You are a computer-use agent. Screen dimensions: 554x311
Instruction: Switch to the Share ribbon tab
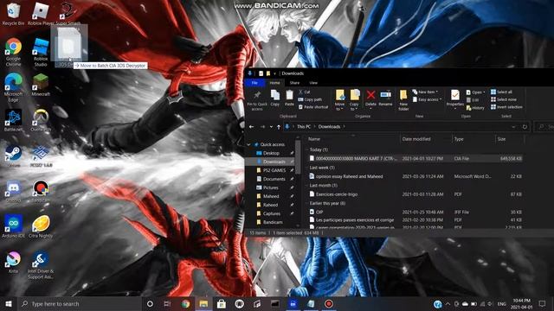click(x=294, y=83)
